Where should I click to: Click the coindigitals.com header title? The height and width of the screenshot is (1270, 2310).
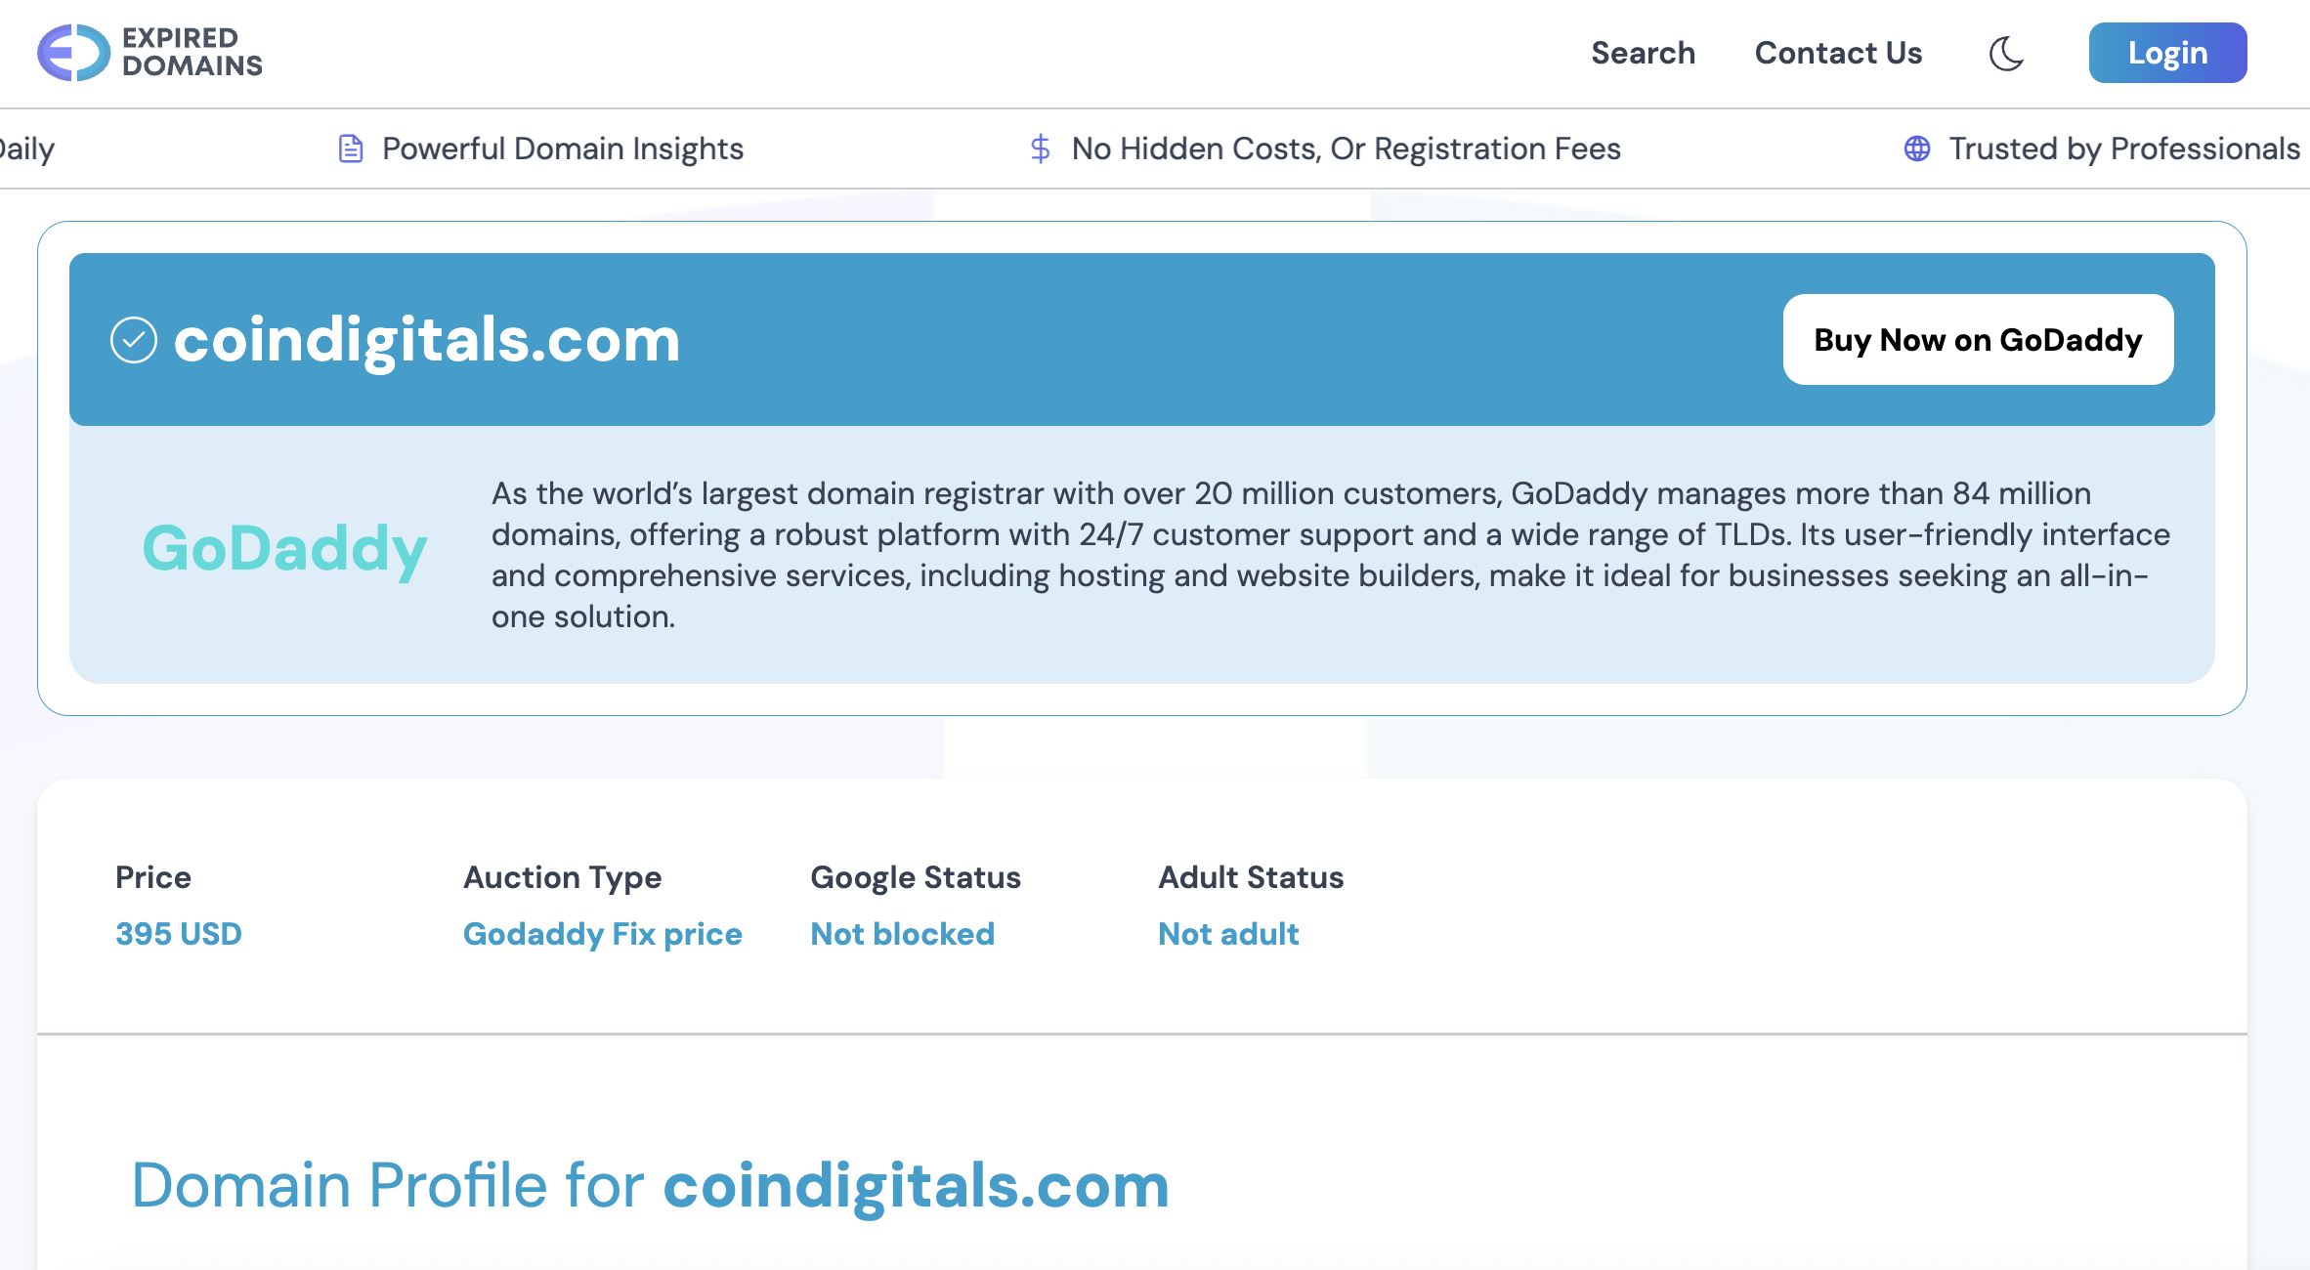pyautogui.click(x=427, y=340)
